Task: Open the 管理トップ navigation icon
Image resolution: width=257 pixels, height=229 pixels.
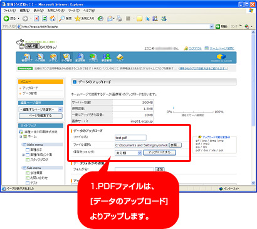Action: click(27, 58)
